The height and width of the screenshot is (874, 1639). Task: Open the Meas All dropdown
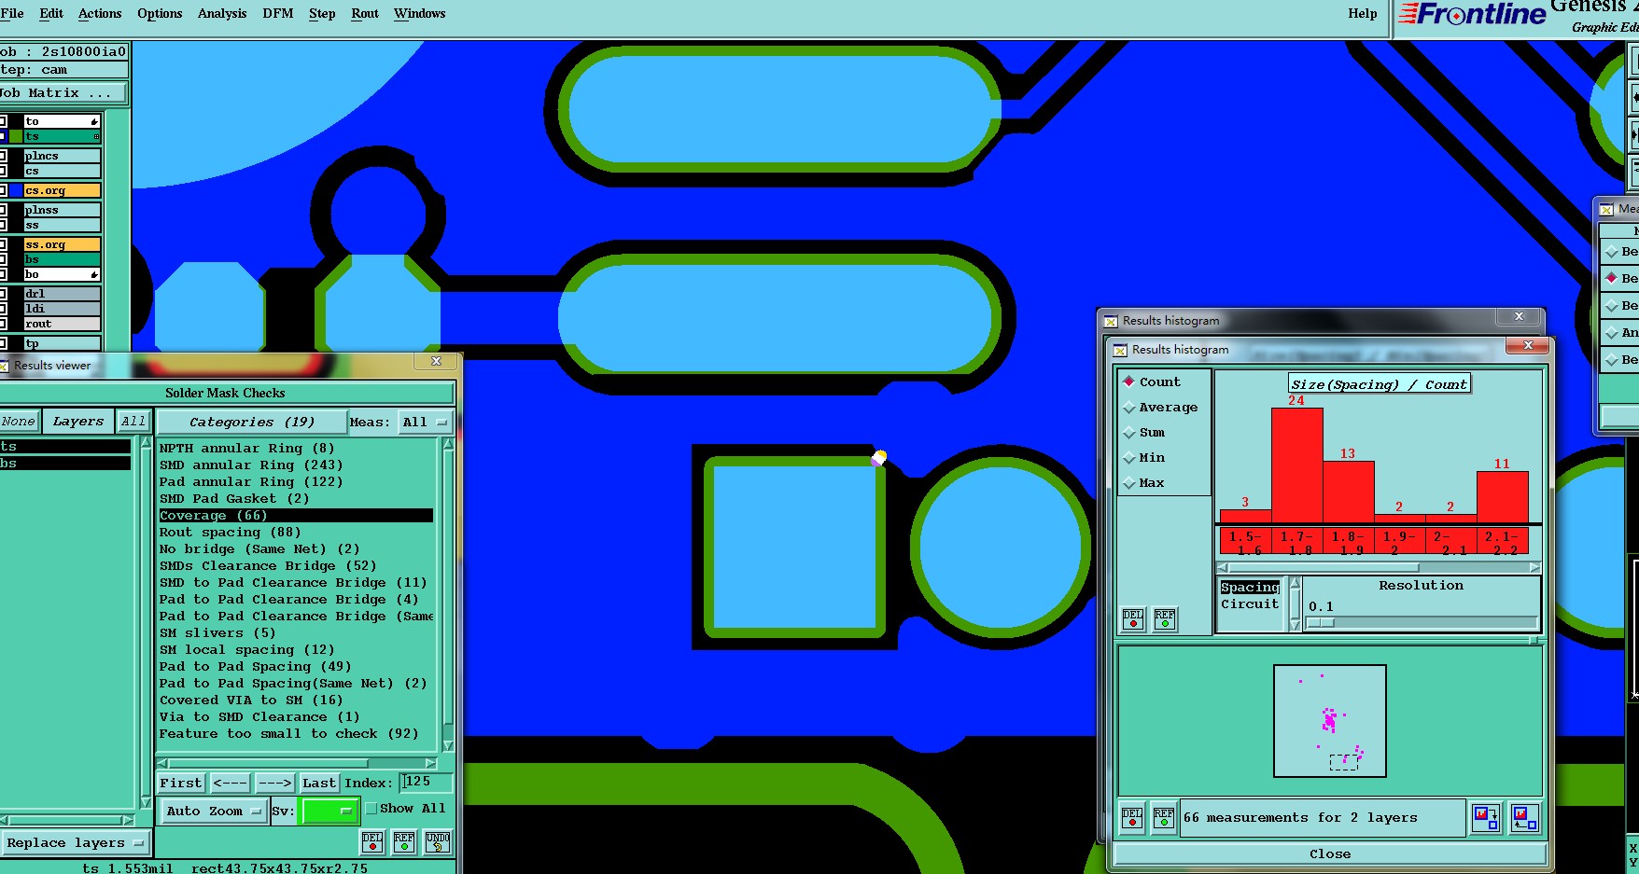[425, 422]
